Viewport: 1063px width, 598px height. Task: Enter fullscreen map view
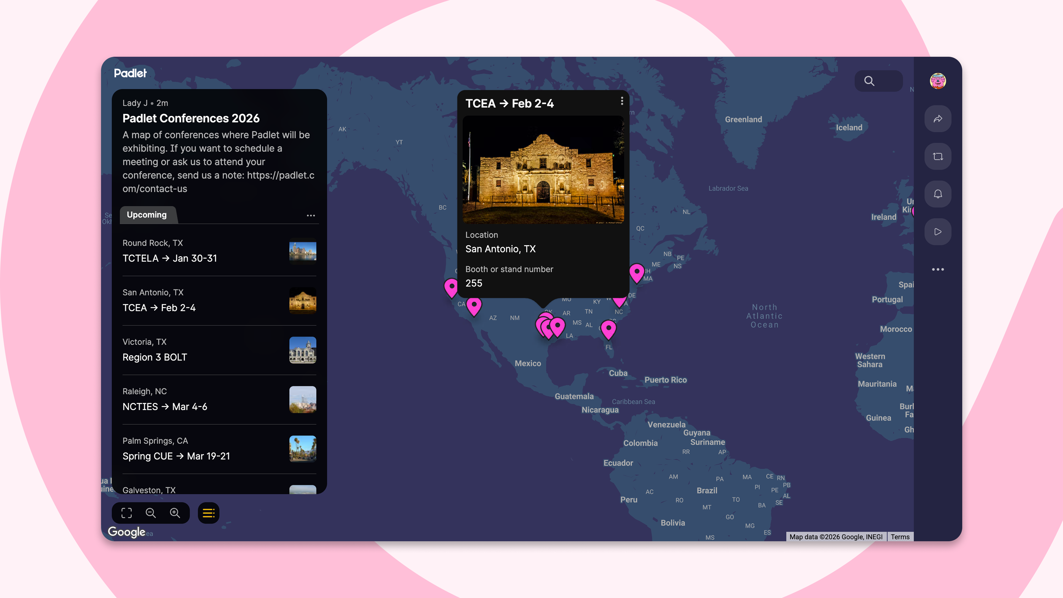tap(126, 513)
